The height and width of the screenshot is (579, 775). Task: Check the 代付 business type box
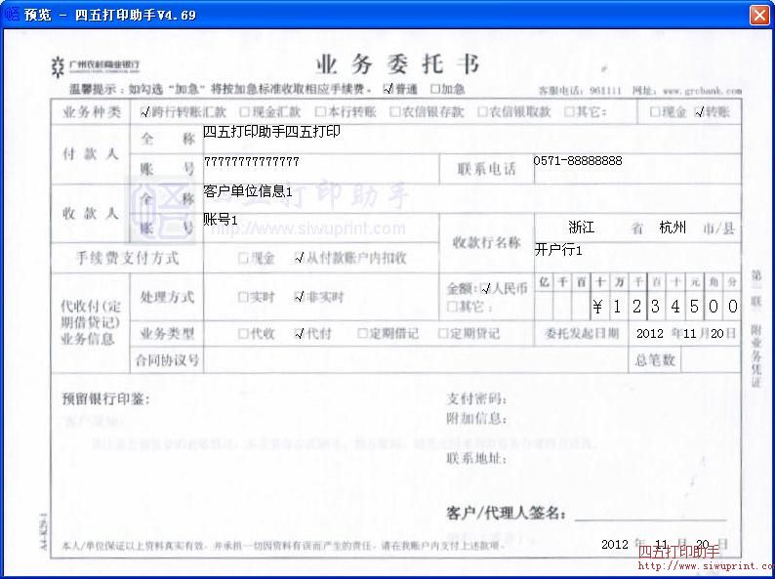pyautogui.click(x=299, y=334)
